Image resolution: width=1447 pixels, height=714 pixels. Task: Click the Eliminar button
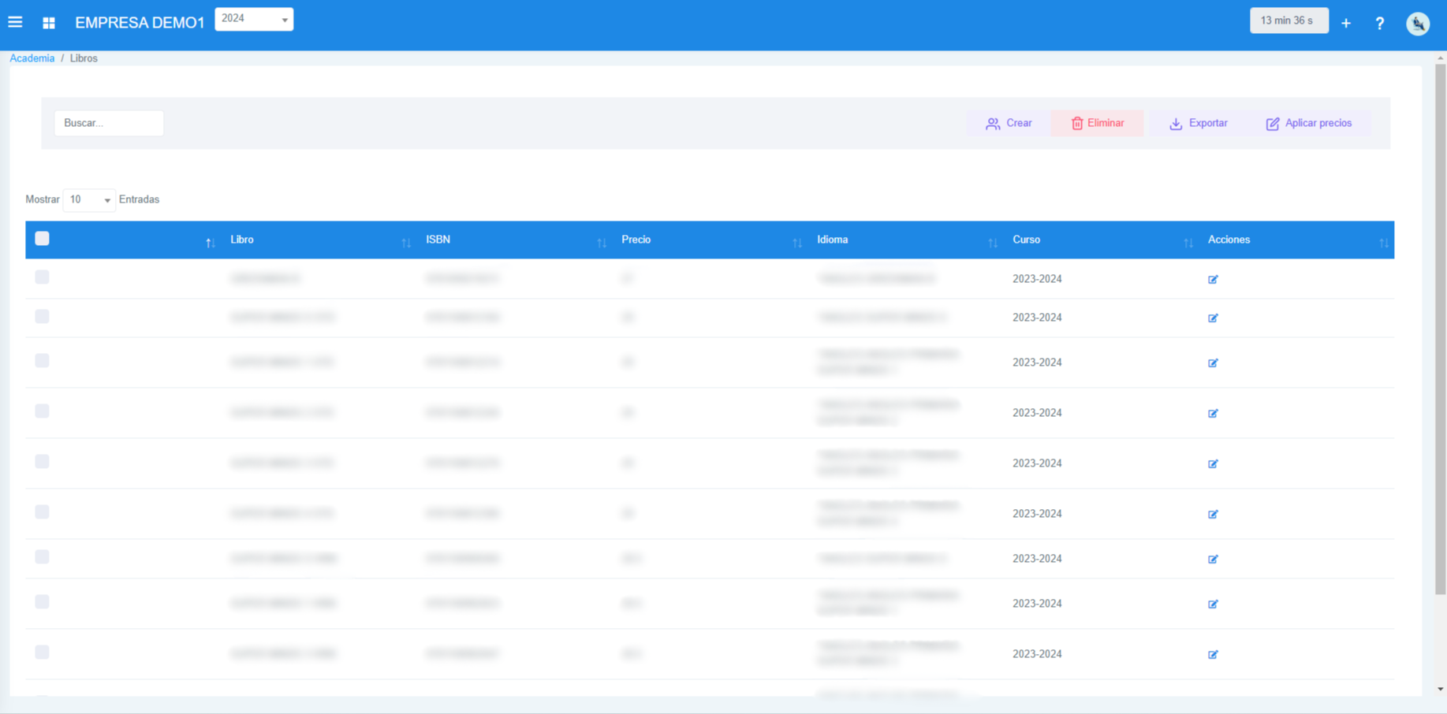1097,123
